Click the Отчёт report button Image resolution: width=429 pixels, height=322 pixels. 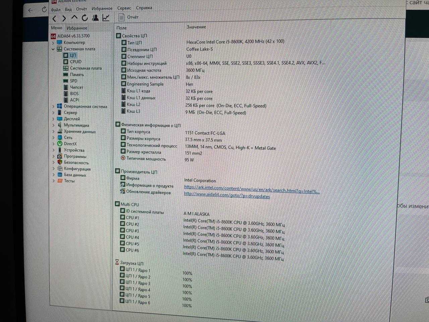tap(129, 17)
